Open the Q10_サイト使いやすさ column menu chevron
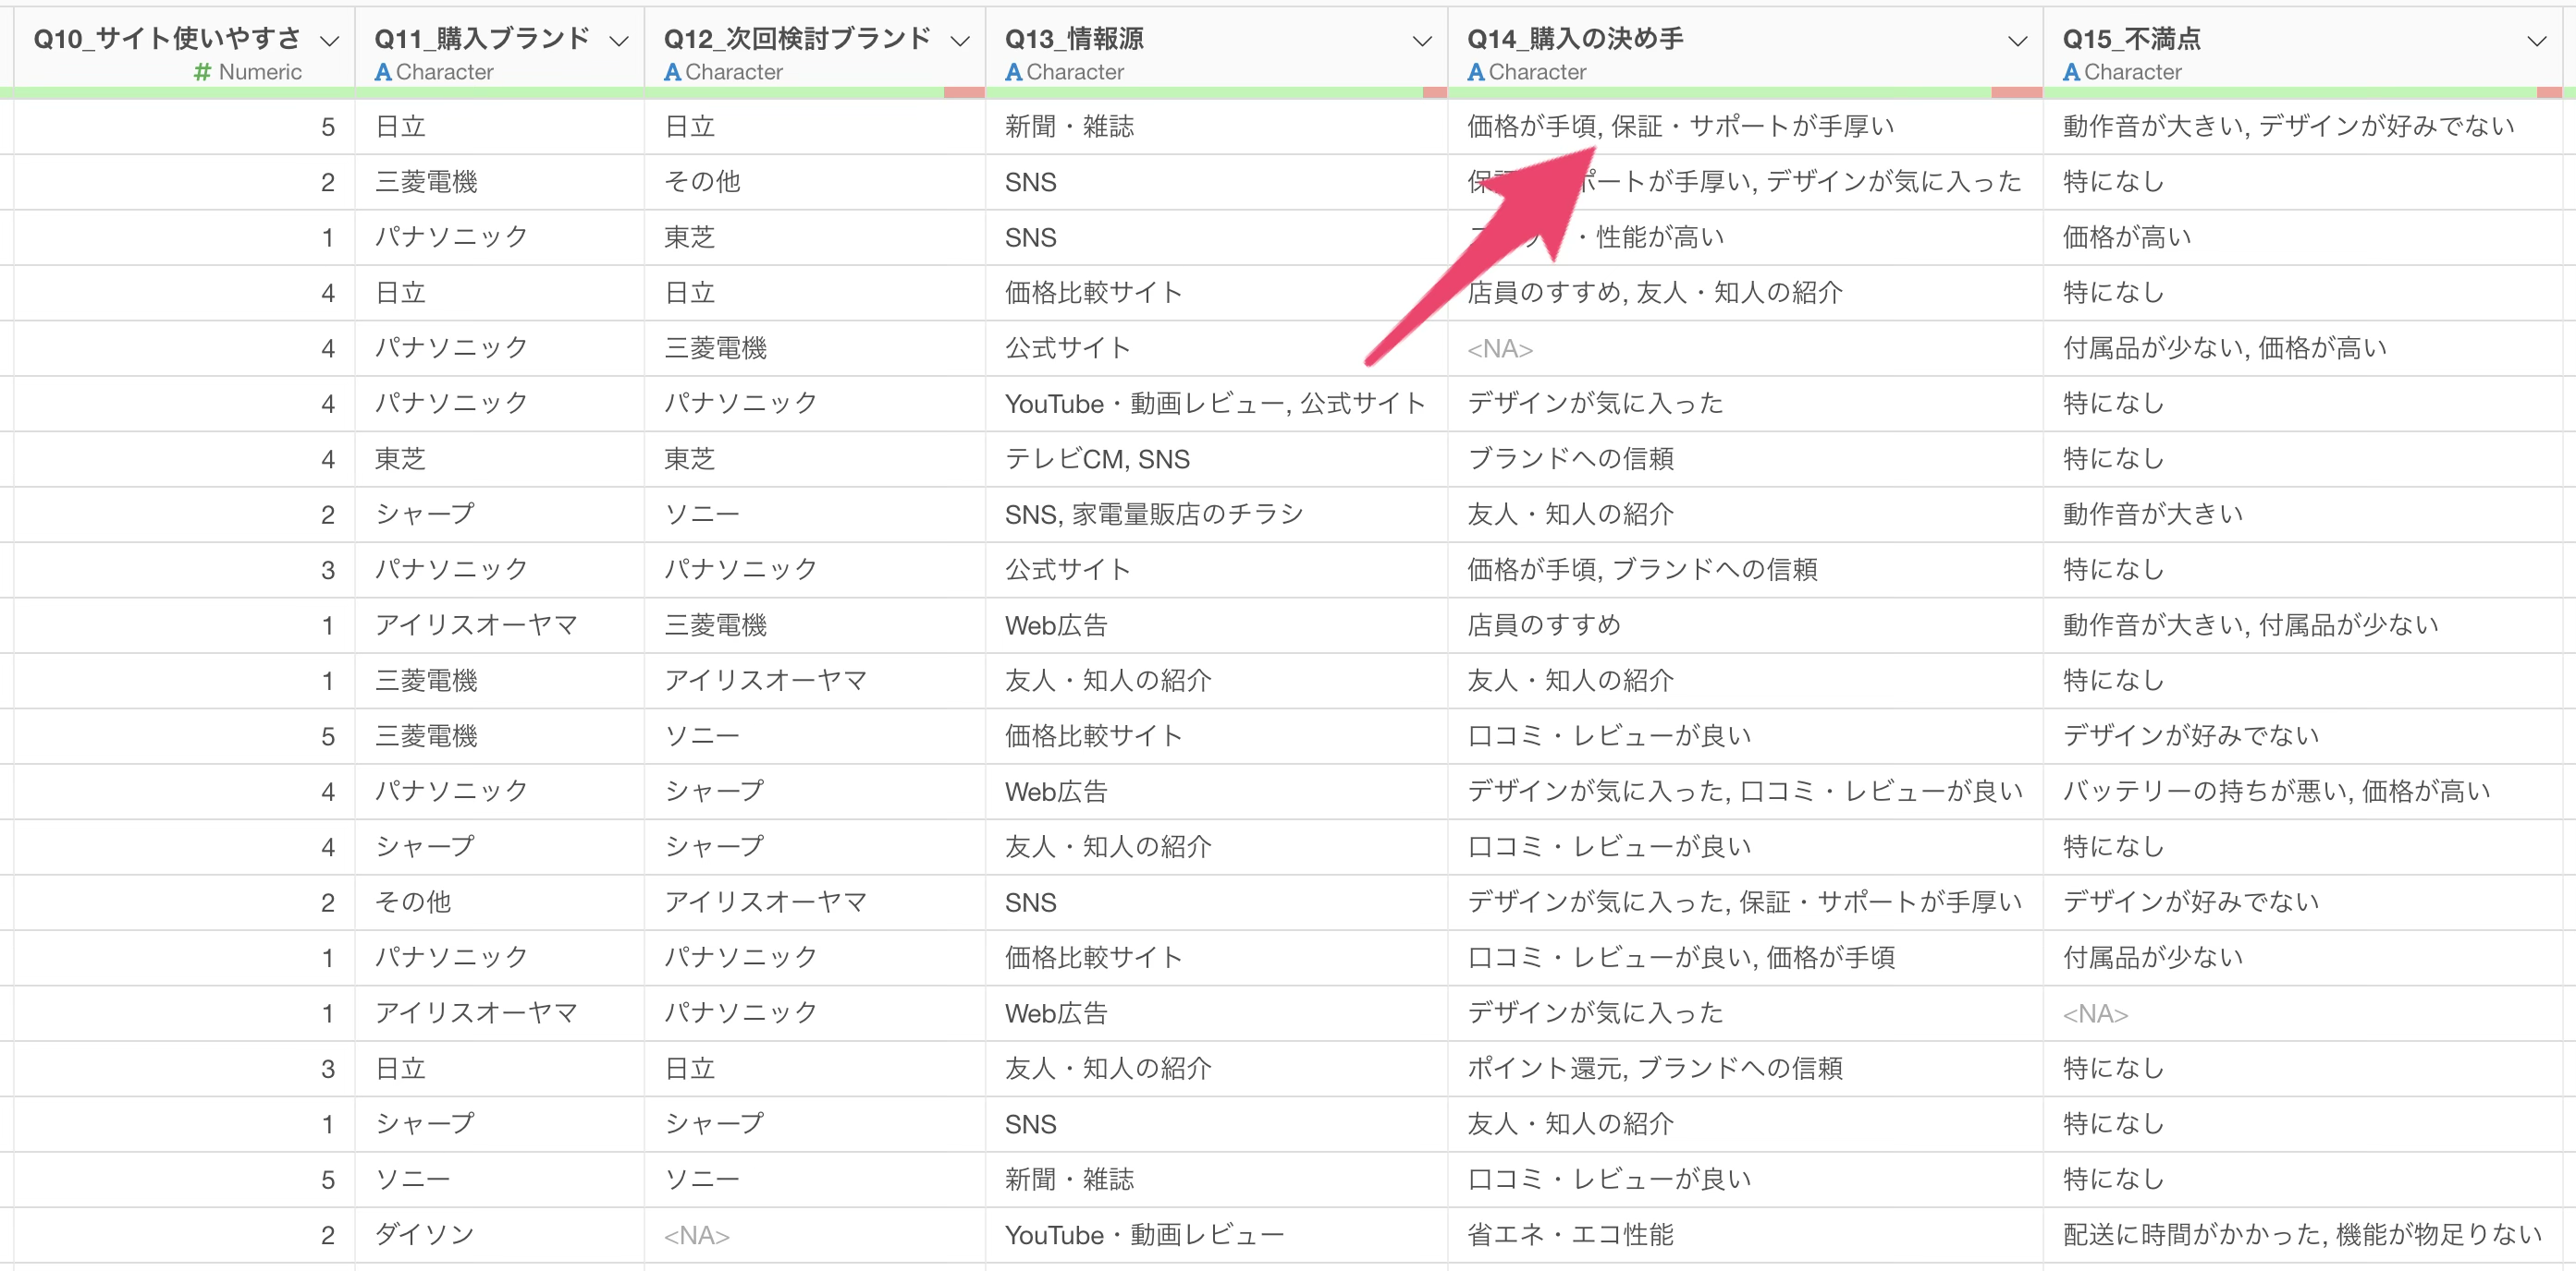This screenshot has width=2576, height=1271. click(329, 41)
